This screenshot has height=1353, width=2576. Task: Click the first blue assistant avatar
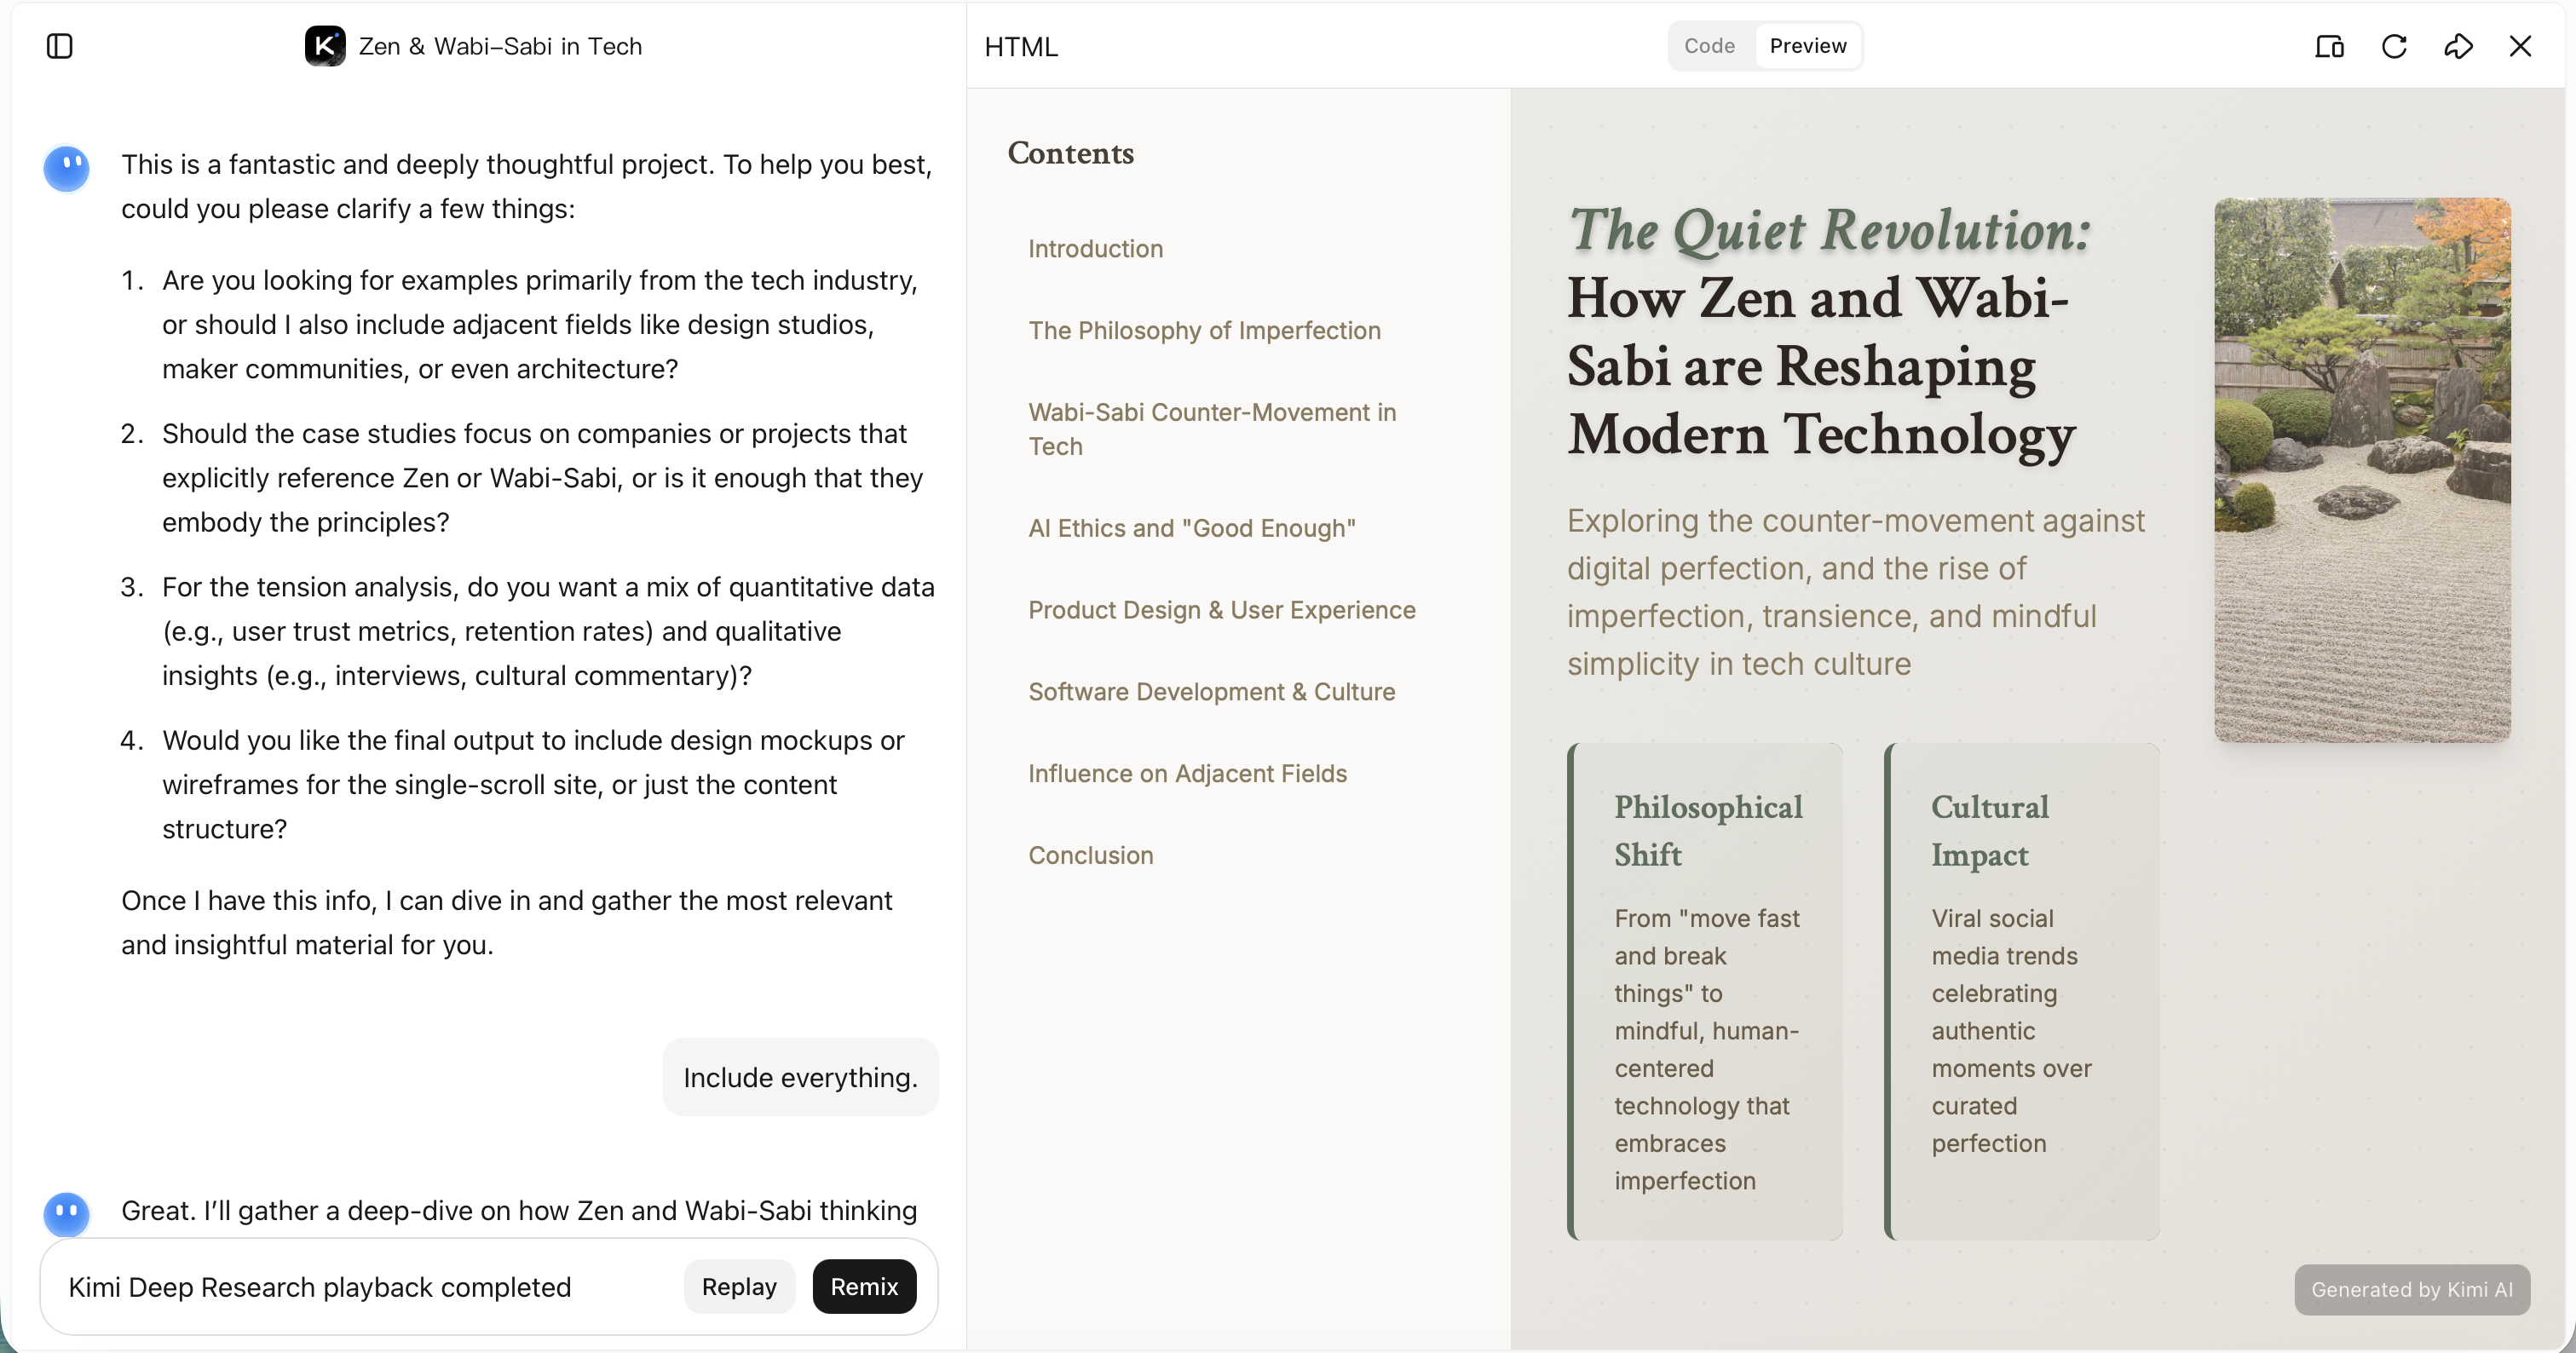click(x=67, y=168)
